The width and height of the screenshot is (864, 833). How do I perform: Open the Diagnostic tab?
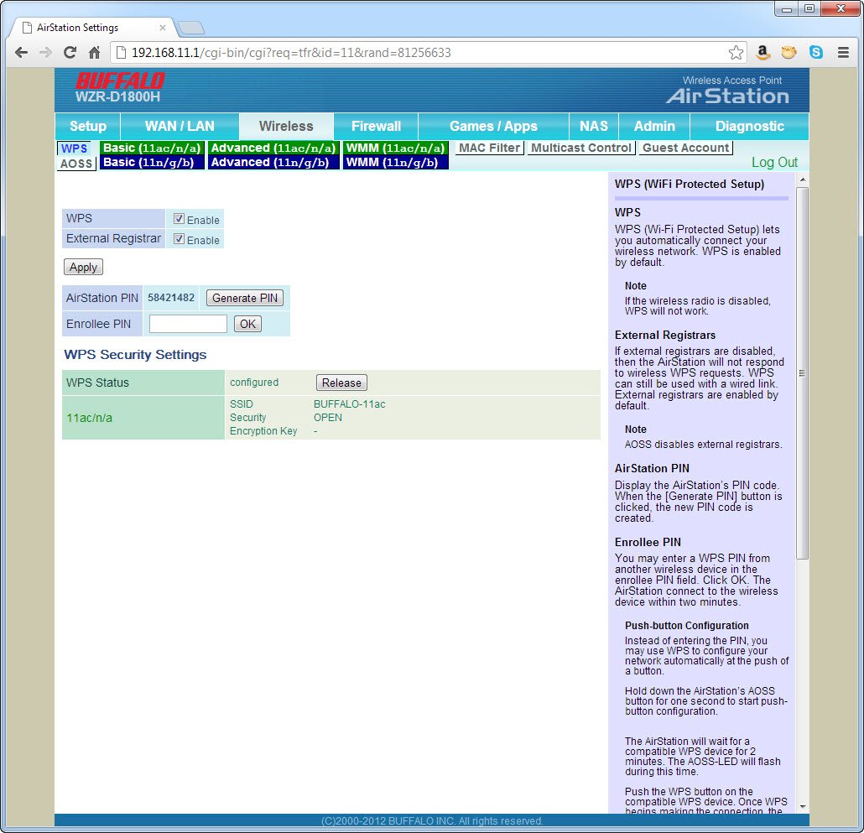pyautogui.click(x=749, y=126)
